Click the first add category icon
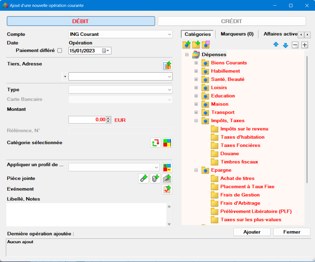315x262 pixels. pos(186,44)
